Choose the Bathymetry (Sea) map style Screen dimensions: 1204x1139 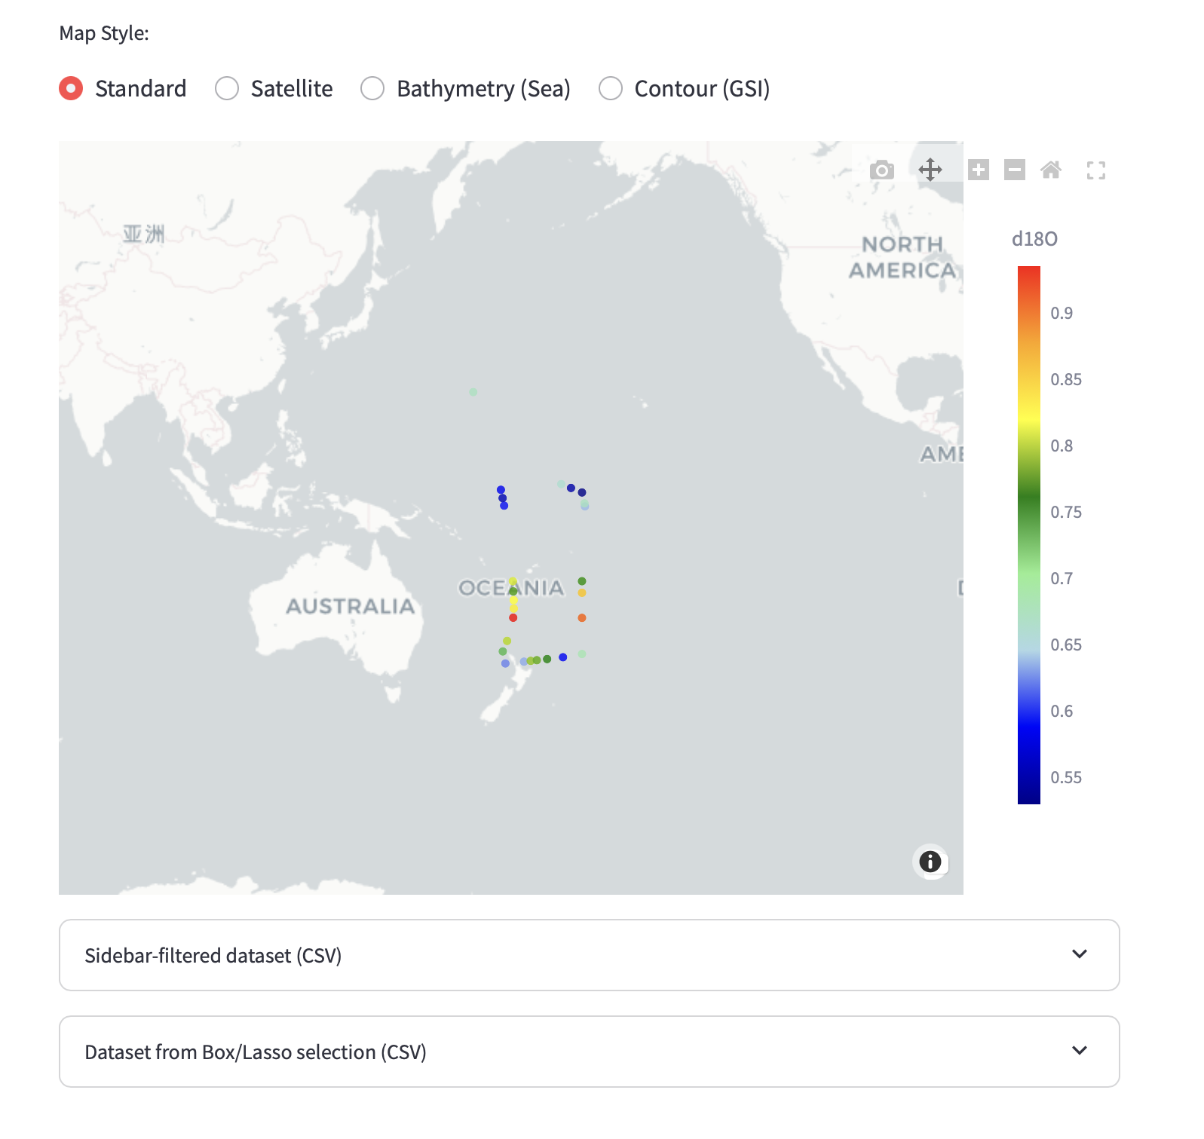pos(465,88)
